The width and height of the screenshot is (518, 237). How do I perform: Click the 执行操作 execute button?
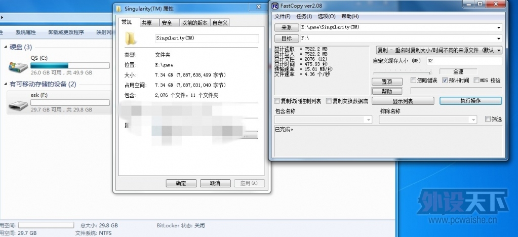coord(470,101)
